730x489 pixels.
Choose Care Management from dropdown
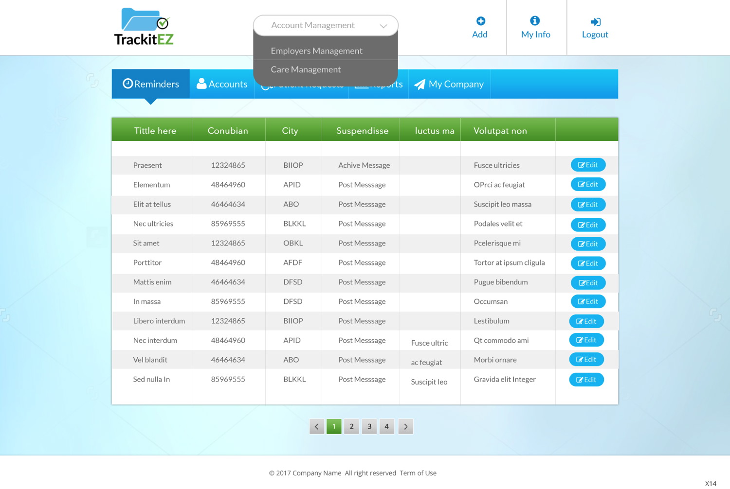point(306,70)
